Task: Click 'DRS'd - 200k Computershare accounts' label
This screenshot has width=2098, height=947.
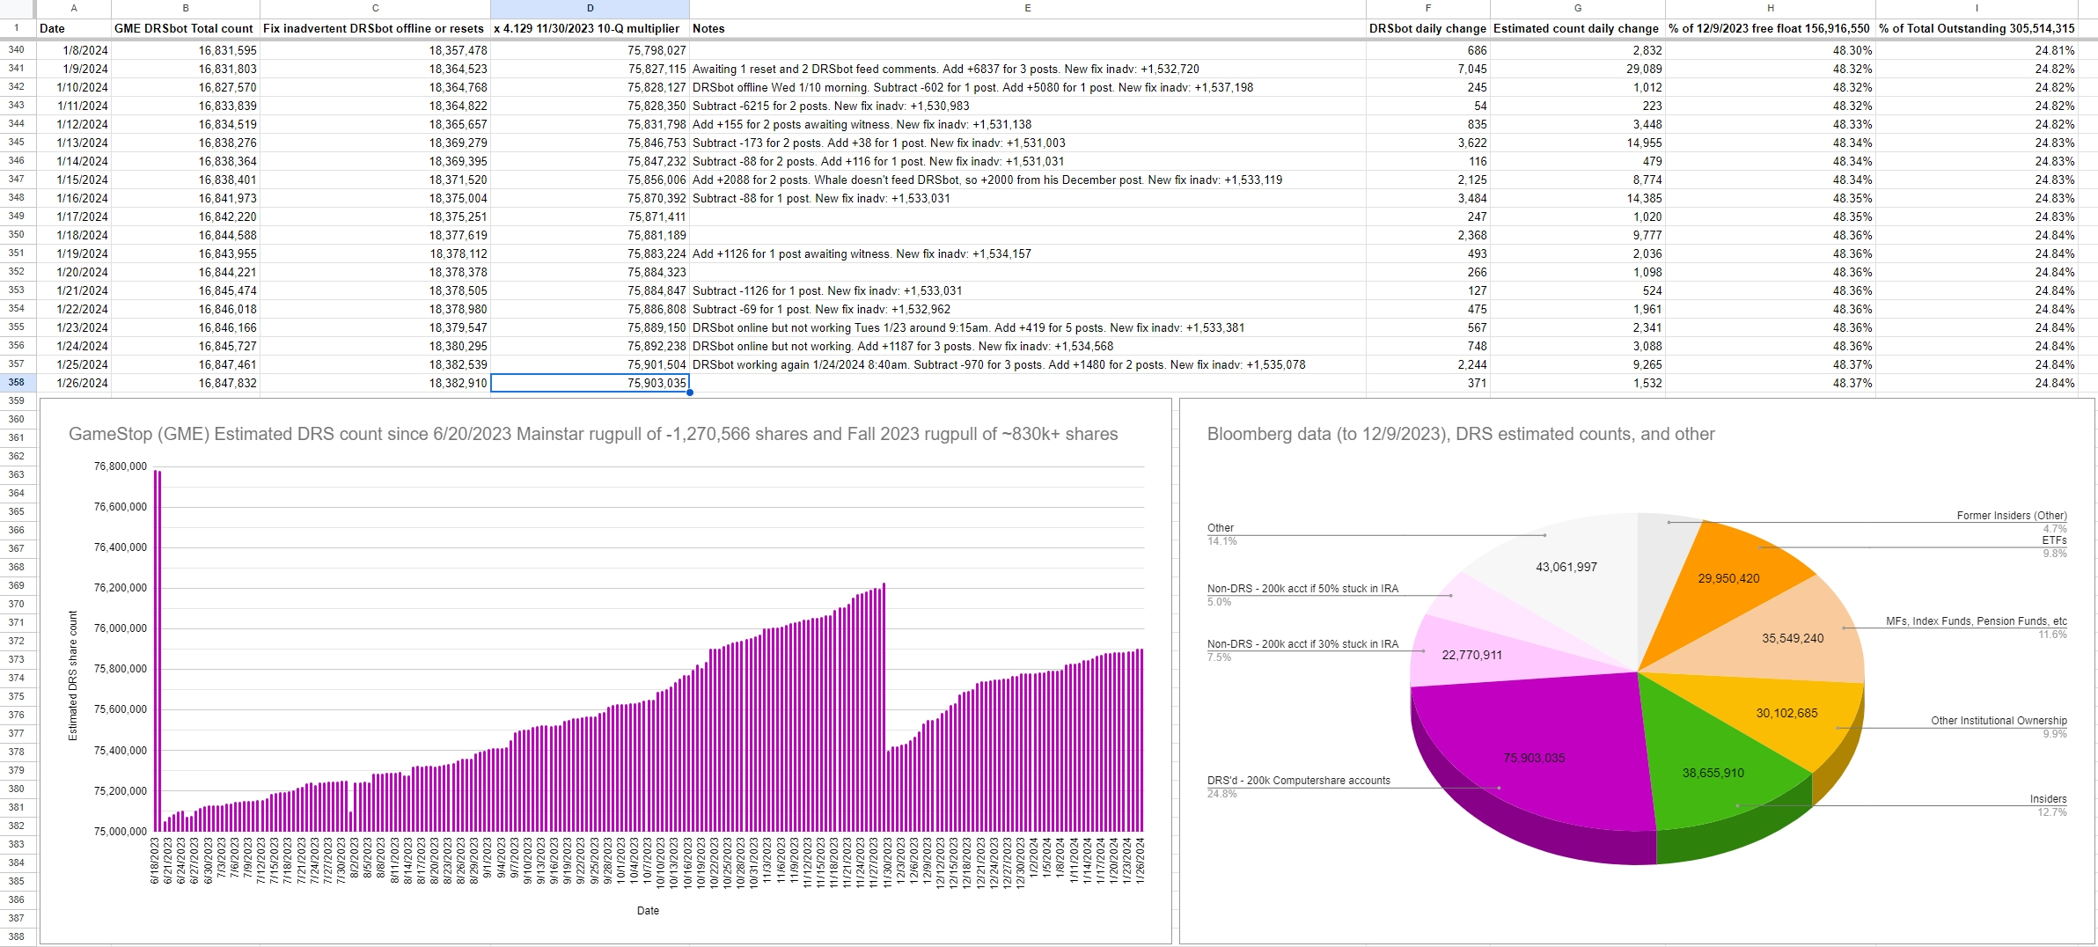Action: (x=1299, y=781)
